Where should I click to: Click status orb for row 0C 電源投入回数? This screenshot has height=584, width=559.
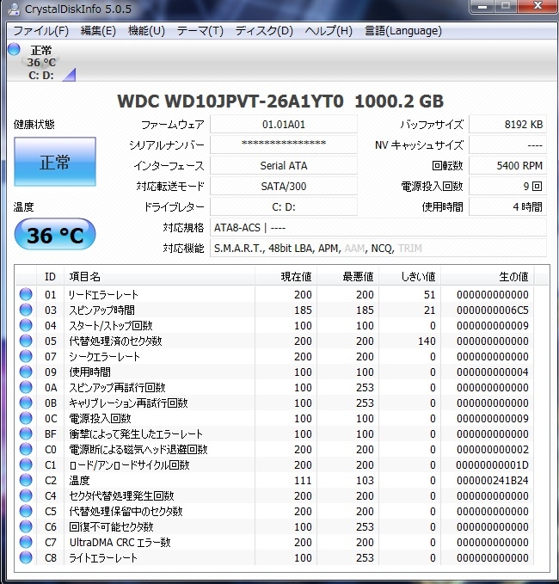point(26,418)
